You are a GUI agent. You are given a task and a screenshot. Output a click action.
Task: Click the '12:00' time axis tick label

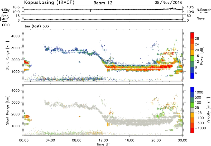(x=103, y=140)
